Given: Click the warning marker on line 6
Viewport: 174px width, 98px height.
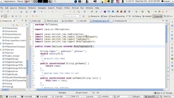Looking at the screenshot, I should tap(30, 36).
